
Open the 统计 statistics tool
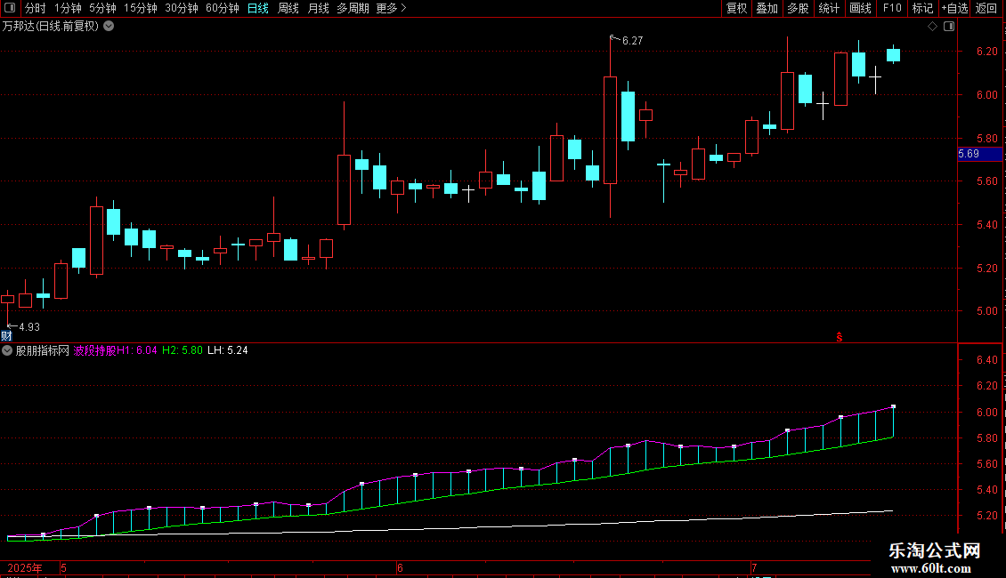coord(828,8)
